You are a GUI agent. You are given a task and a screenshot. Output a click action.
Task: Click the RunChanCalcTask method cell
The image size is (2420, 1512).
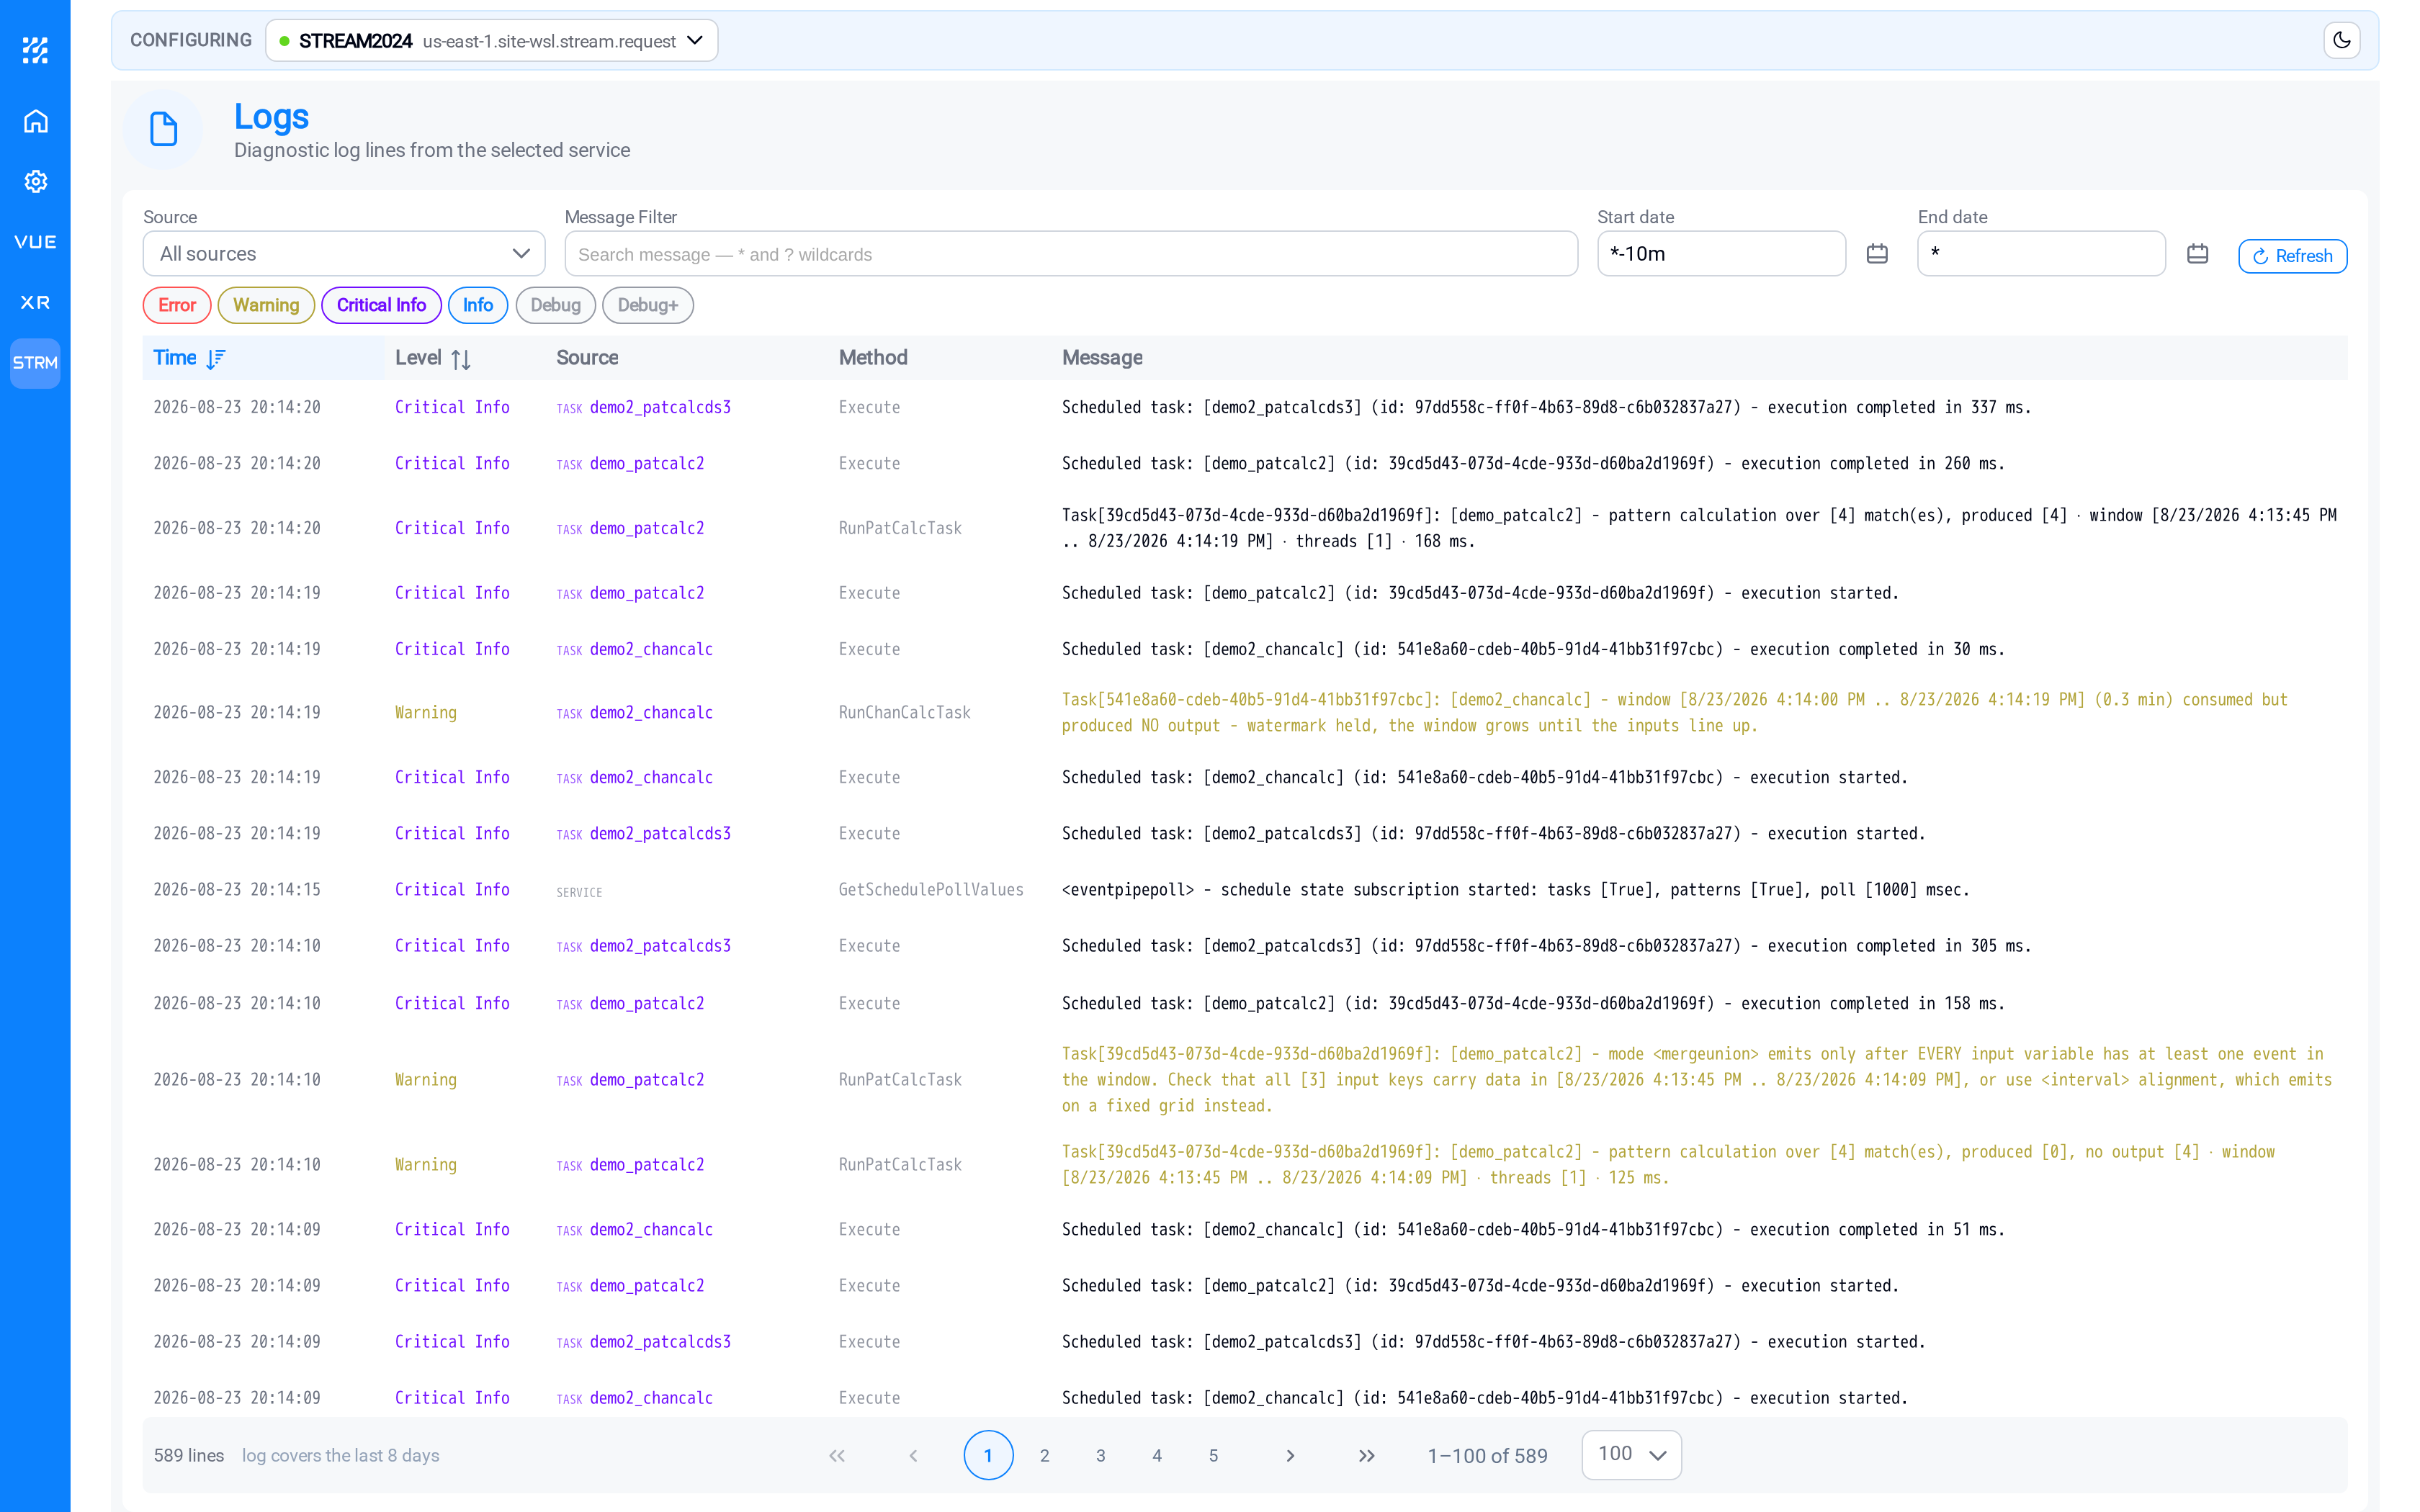pyautogui.click(x=904, y=713)
